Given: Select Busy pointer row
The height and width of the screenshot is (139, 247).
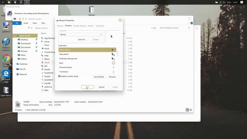Looking at the screenshot, I should (87, 63).
